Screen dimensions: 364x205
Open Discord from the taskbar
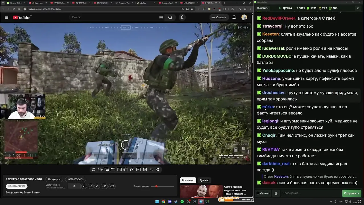point(170,202)
